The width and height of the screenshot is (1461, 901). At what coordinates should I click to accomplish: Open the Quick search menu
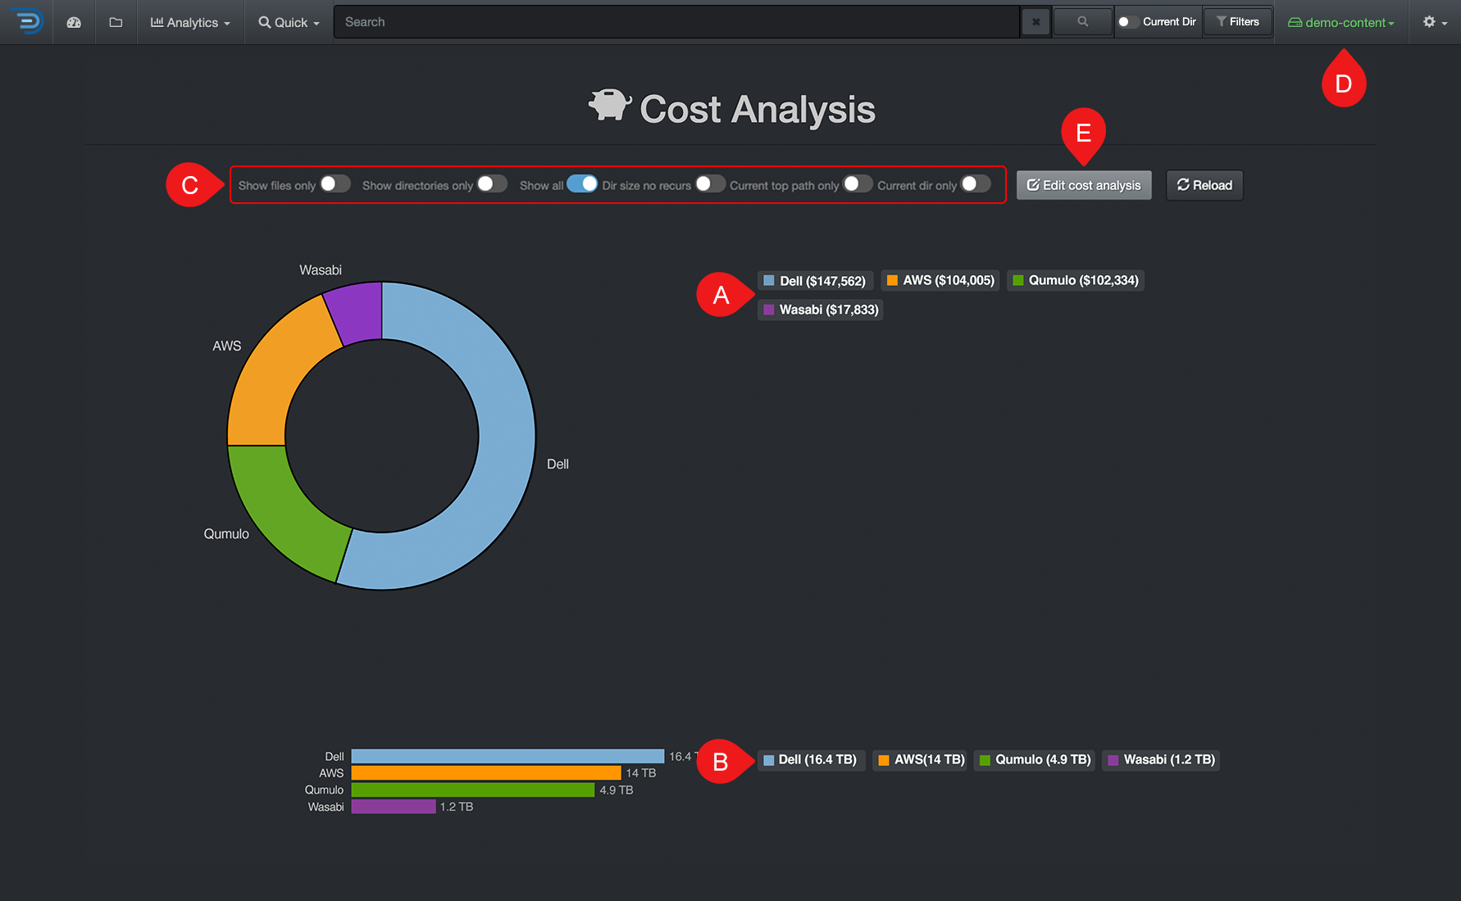(x=286, y=22)
